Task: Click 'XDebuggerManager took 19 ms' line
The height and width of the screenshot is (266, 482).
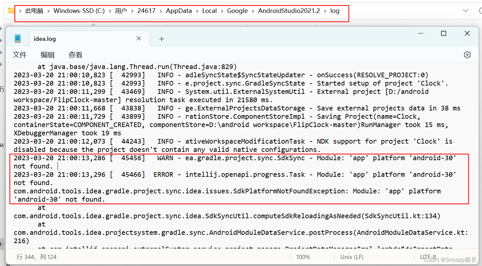Action: (x=68, y=133)
